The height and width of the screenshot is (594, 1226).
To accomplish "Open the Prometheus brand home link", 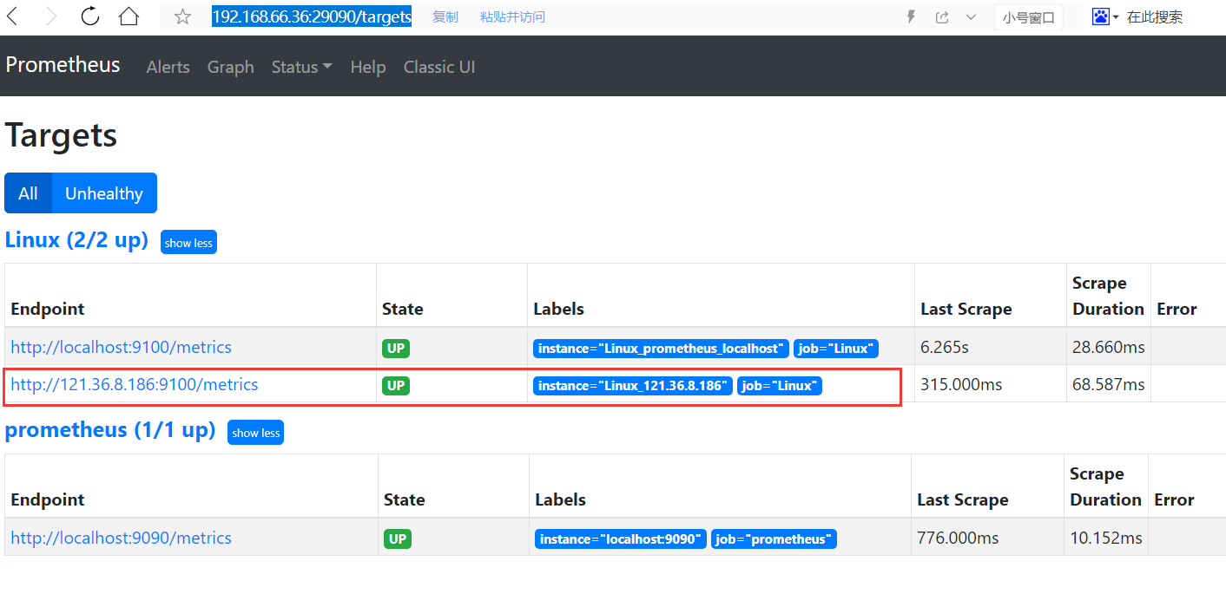I will [63, 65].
